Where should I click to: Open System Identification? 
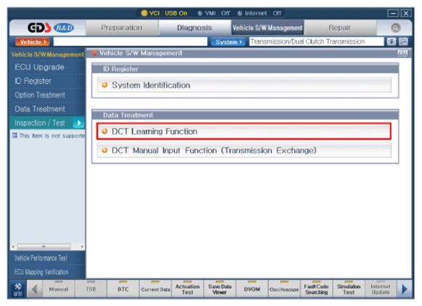(x=244, y=85)
